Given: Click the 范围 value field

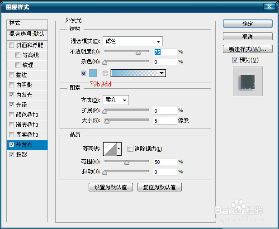Looking at the screenshot, I should click(x=165, y=162).
